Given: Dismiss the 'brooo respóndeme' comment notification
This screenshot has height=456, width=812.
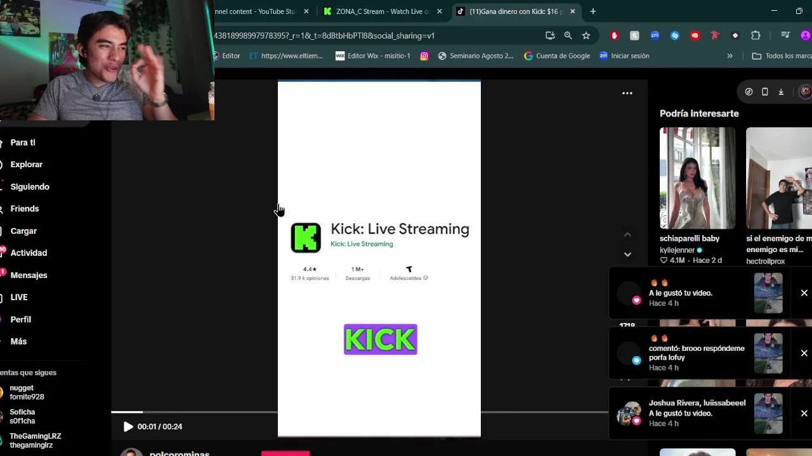Looking at the screenshot, I should (804, 353).
